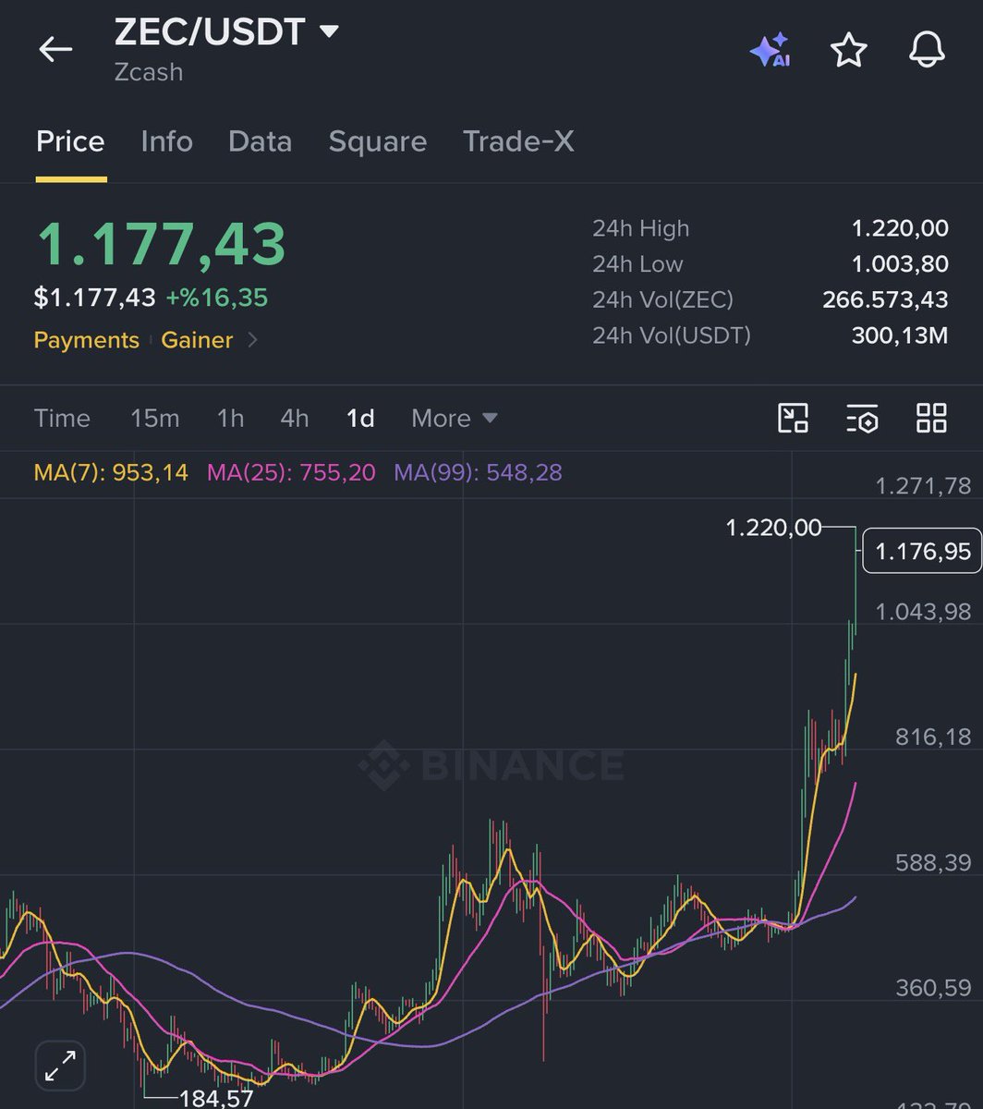The height and width of the screenshot is (1109, 983).
Task: Click the 1.043,98 price axis label
Action: 923,611
